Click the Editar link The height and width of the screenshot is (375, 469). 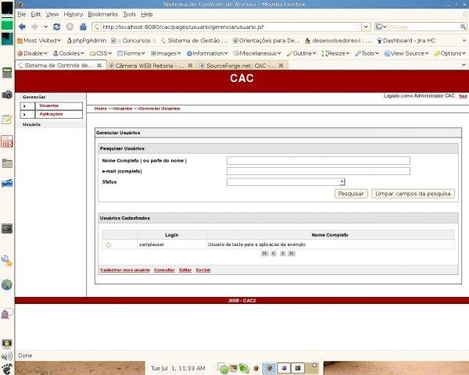coord(185,270)
